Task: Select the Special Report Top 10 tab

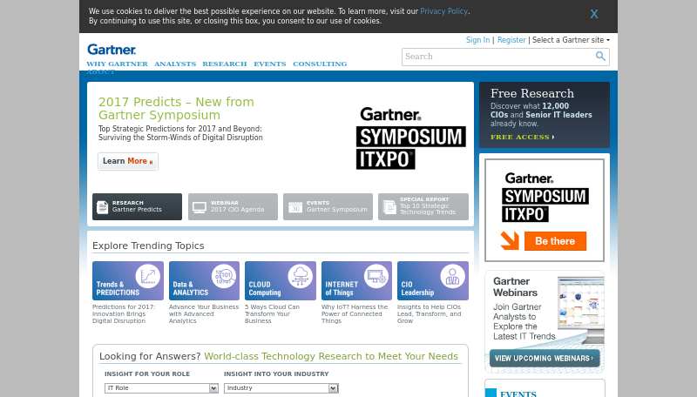Action: [x=423, y=206]
